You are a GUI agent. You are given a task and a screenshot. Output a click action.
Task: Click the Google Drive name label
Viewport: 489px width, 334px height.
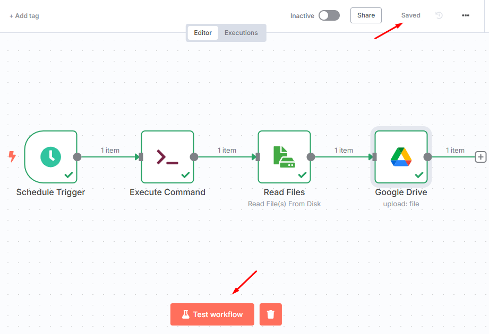[x=401, y=192]
